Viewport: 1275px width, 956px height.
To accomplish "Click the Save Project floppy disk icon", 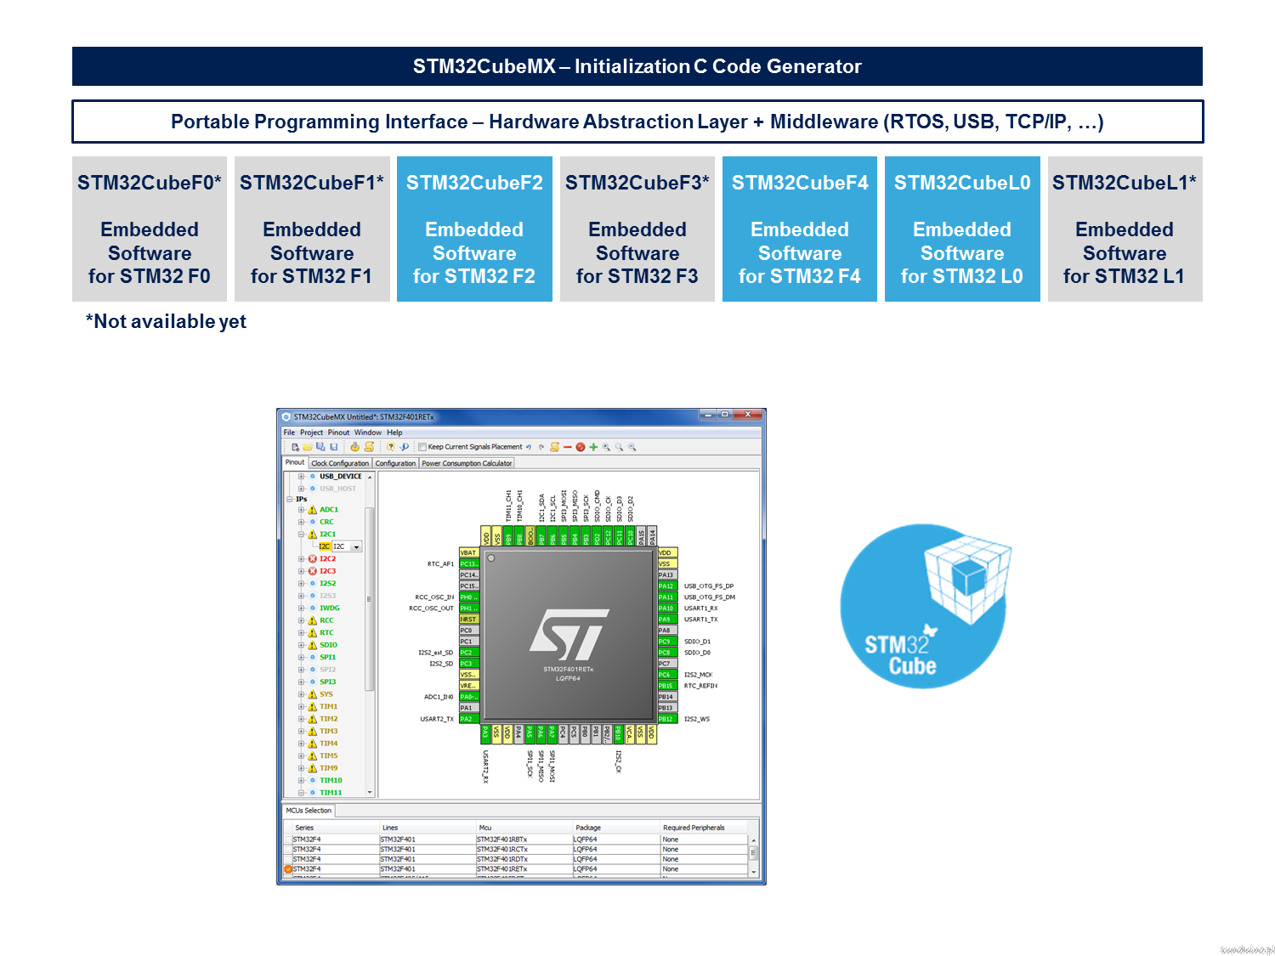I will 334,447.
